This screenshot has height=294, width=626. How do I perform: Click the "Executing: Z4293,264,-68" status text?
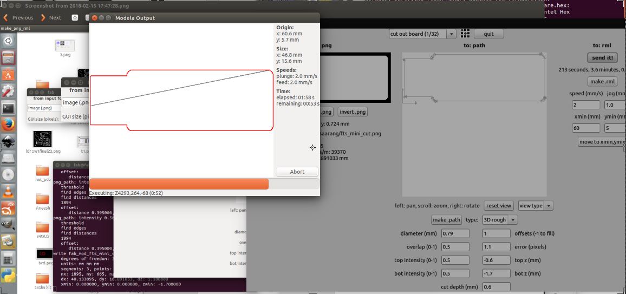[126, 193]
